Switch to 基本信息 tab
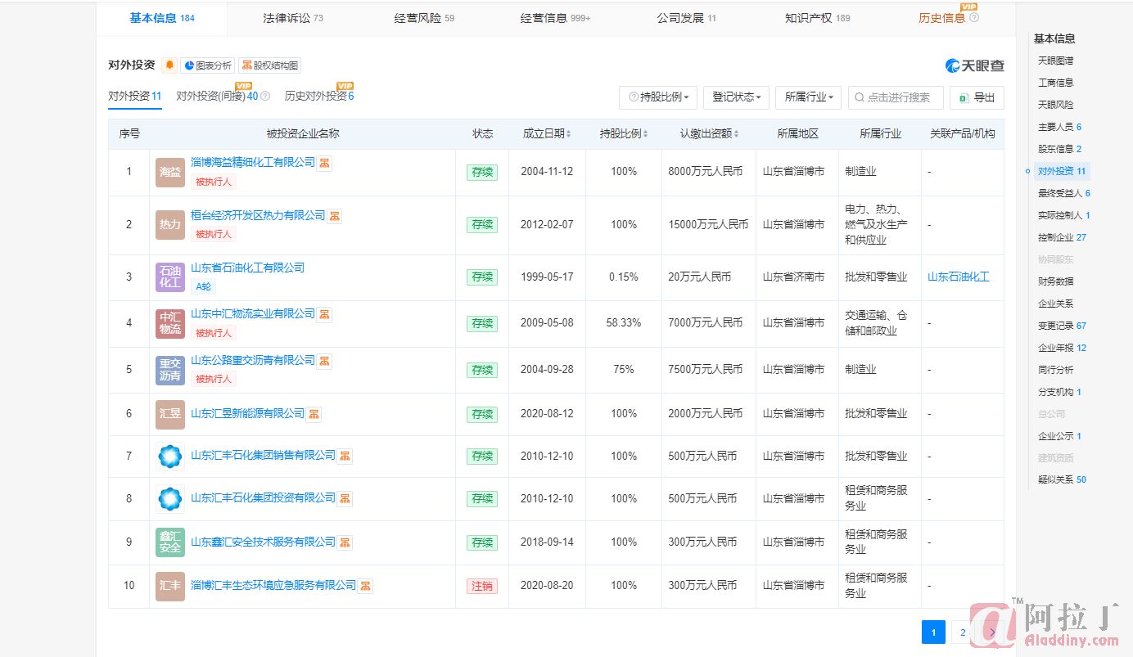This screenshot has width=1133, height=657. (162, 18)
